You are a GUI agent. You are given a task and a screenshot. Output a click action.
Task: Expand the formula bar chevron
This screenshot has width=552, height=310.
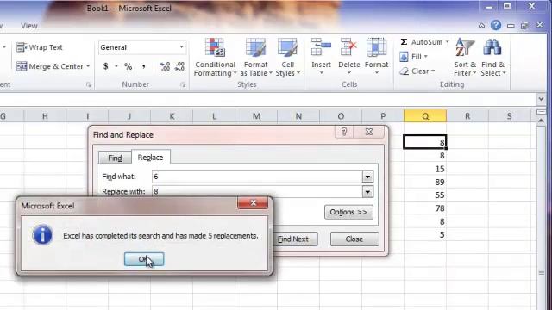(x=541, y=100)
